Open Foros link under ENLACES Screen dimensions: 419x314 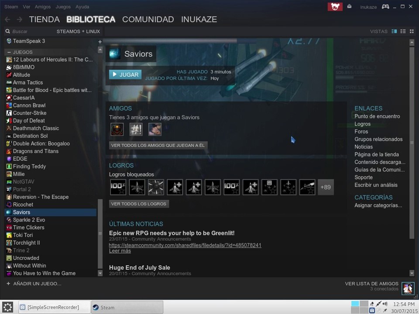click(361, 131)
